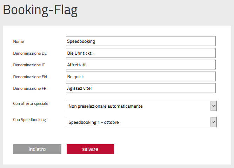Image resolution: width=234 pixels, height=168 pixels.
Task: Click the Denominazione FR label
Action: pyautogui.click(x=30, y=88)
